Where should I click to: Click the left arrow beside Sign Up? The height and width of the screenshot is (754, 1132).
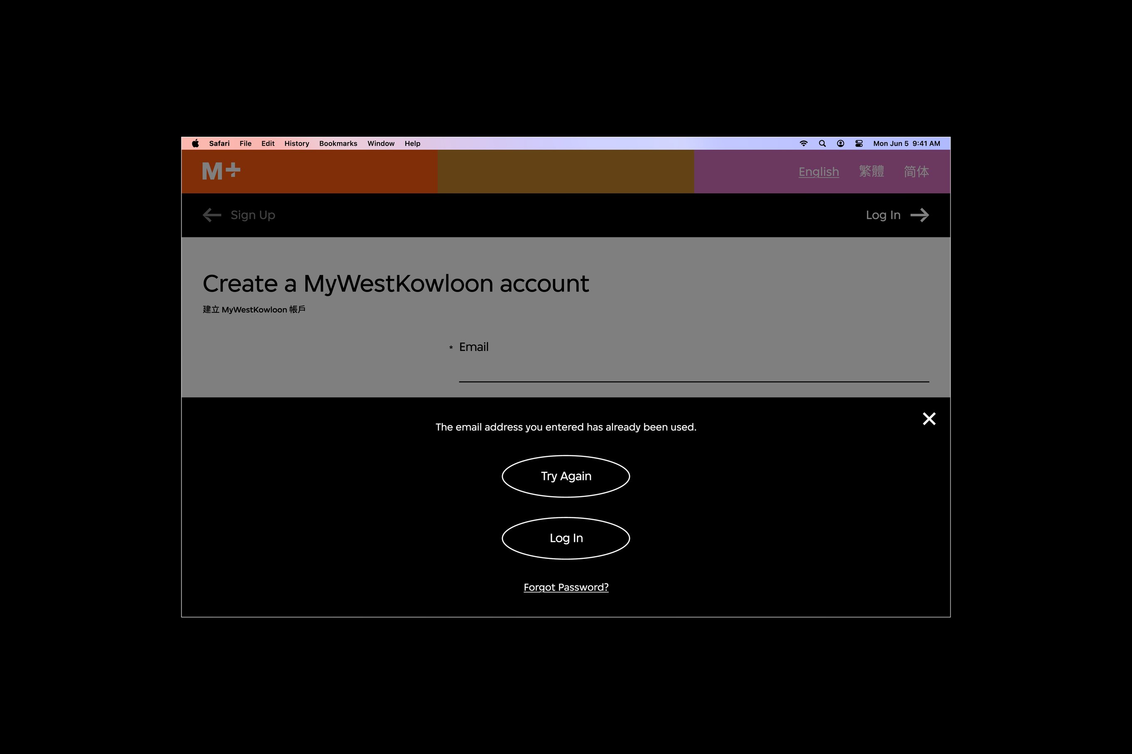(212, 215)
